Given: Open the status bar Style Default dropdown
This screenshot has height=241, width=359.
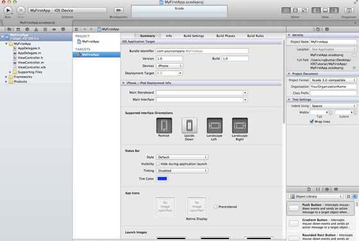Looking at the screenshot, I should (x=182, y=157).
